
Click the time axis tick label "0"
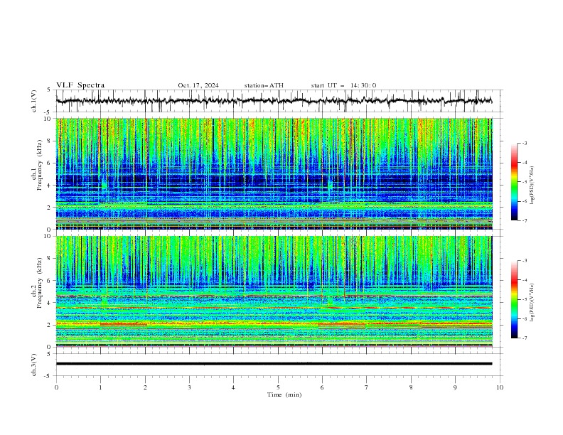pos(56,387)
